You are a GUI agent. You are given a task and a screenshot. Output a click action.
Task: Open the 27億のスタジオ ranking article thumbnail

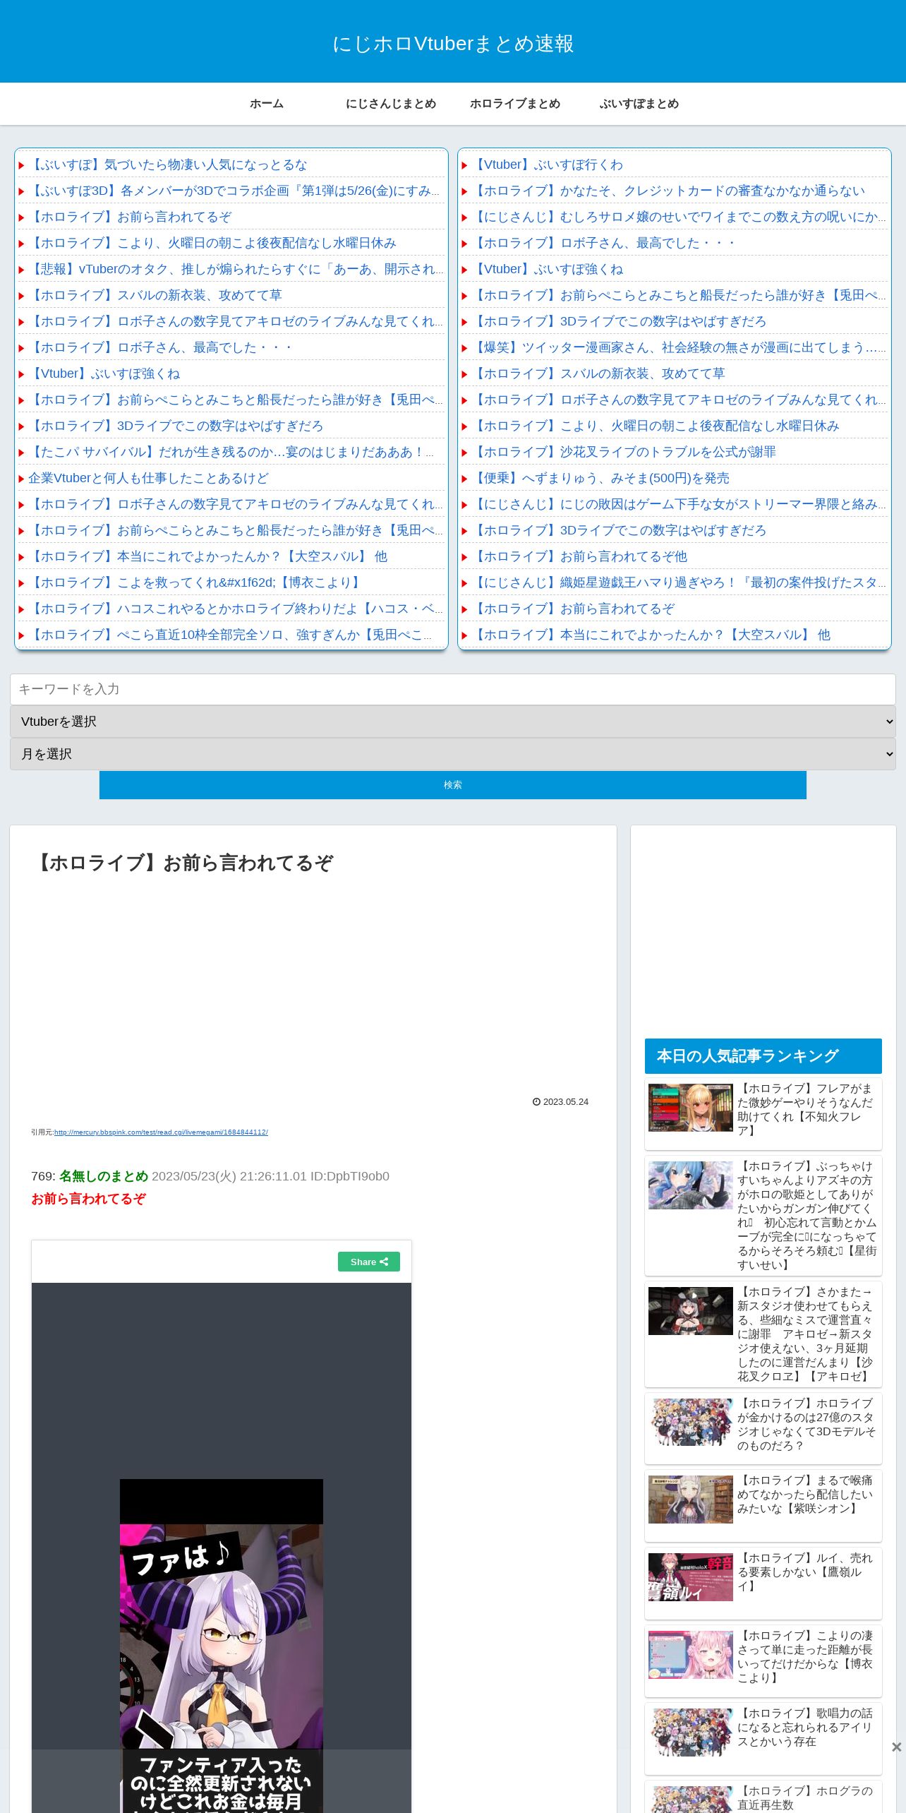pyautogui.click(x=691, y=1423)
